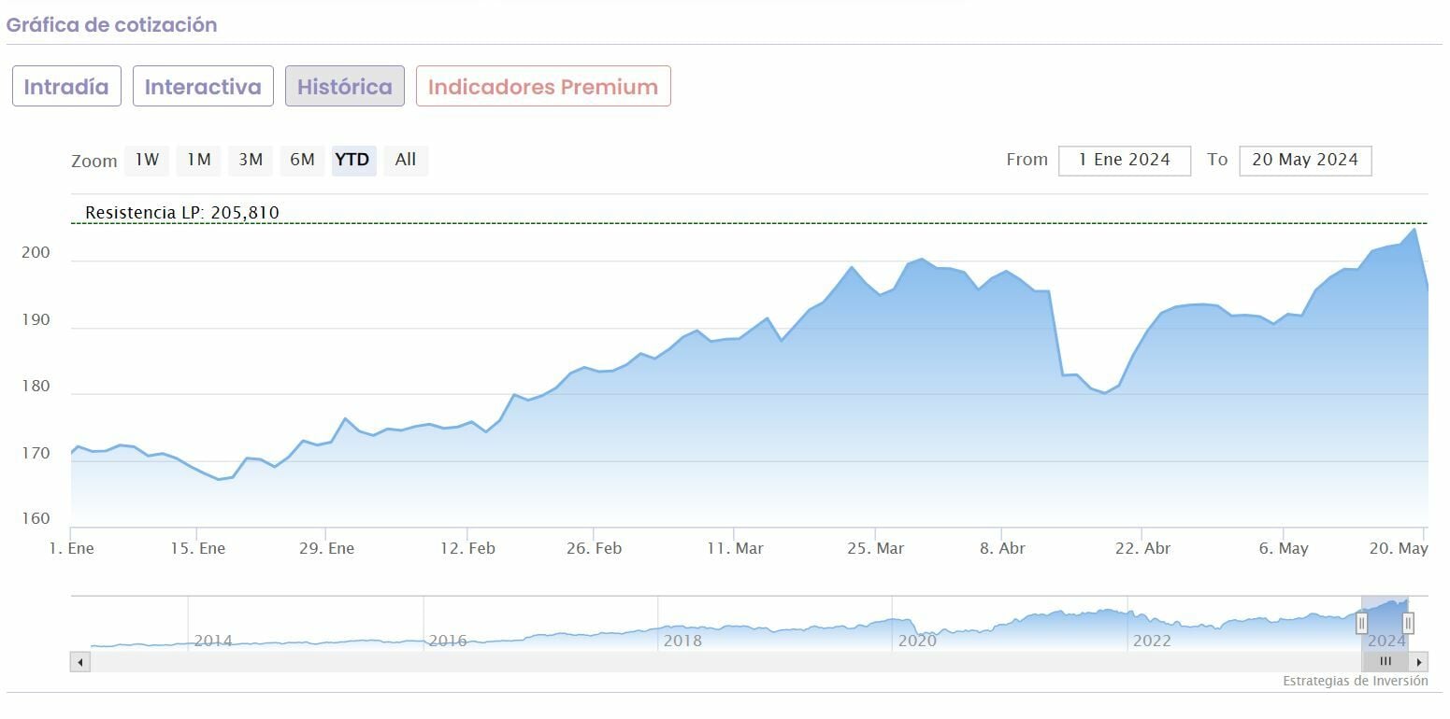Select the 3M zoom option
Viewport: 1450px width, 719px height.
click(x=250, y=160)
